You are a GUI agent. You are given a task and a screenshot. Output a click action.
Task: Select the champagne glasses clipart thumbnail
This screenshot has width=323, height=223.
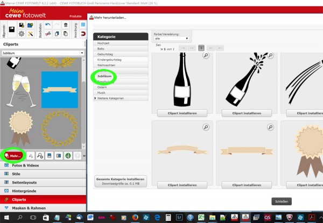21,90
